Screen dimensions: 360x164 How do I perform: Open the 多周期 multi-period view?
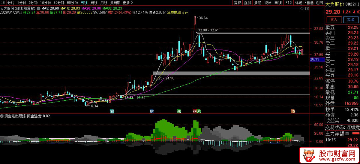click(x=115, y=3)
